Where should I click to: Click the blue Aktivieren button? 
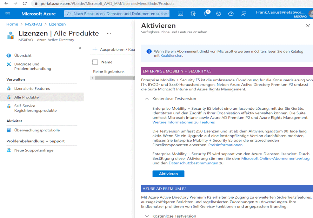pyautogui.click(x=168, y=174)
